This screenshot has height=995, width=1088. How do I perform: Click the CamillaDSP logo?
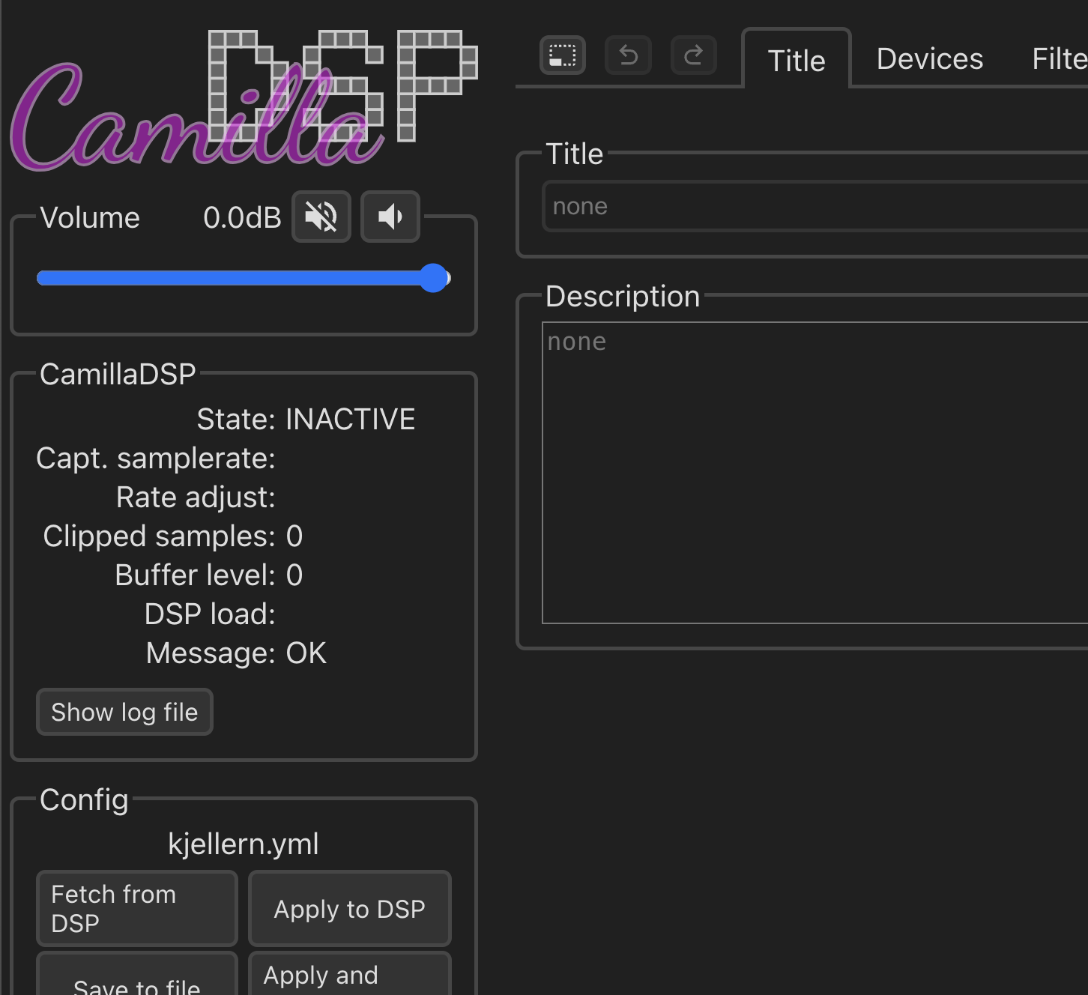tap(244, 100)
